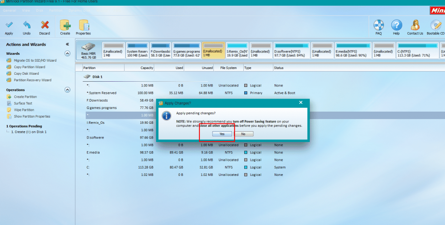Click the Help question mark icon
This screenshot has width=445, height=225.
coord(396,25)
